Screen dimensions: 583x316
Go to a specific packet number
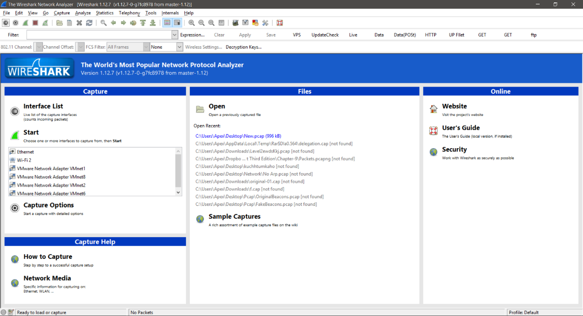tap(133, 23)
